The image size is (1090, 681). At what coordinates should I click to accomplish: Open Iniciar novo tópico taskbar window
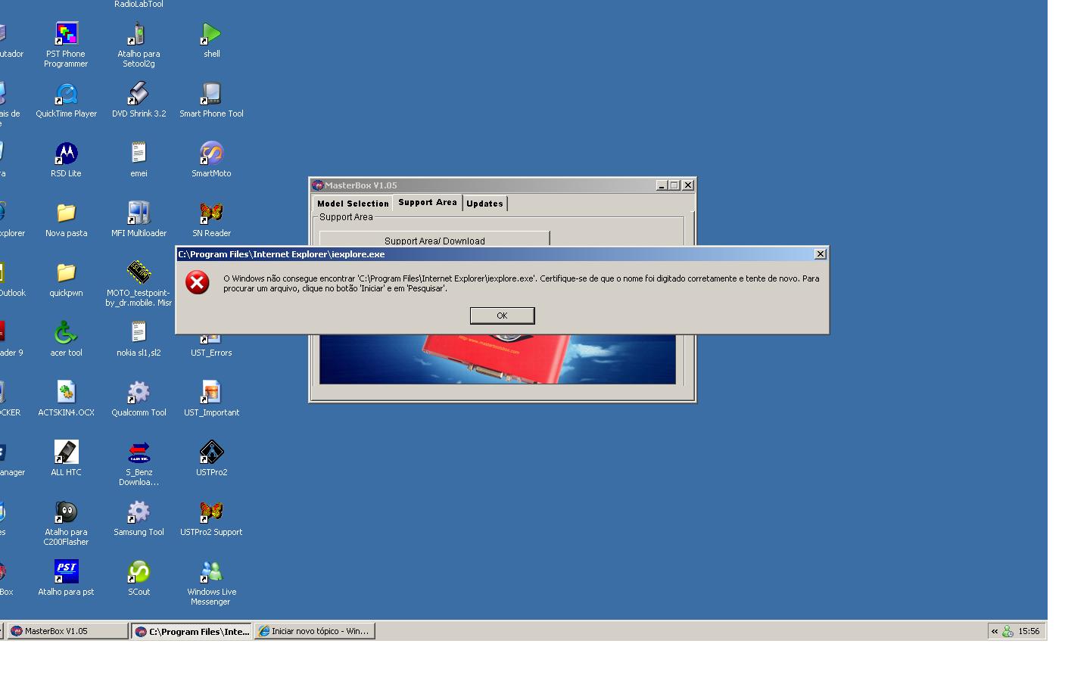(x=315, y=631)
